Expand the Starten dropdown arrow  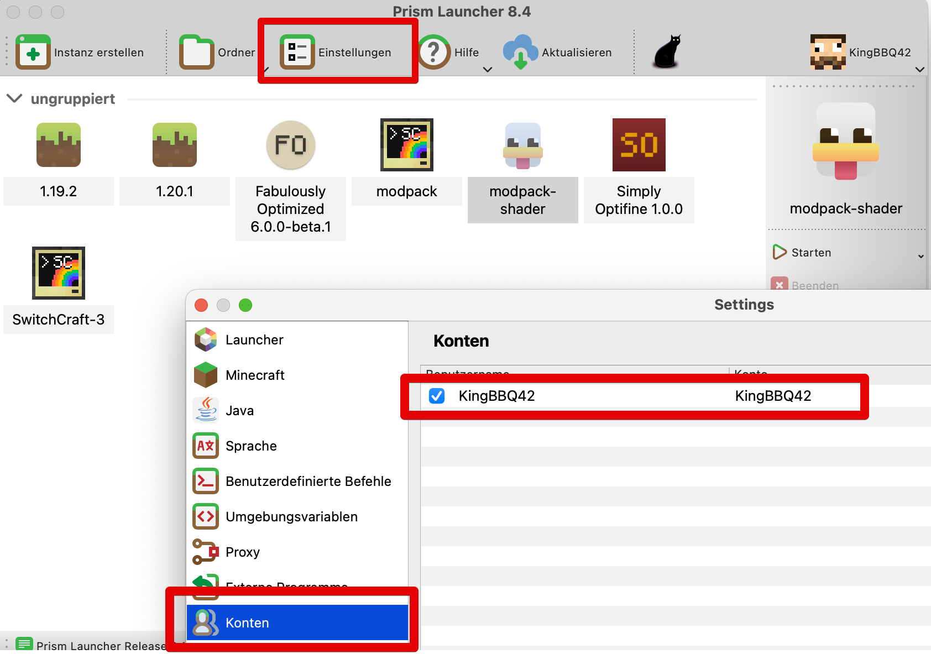click(920, 256)
